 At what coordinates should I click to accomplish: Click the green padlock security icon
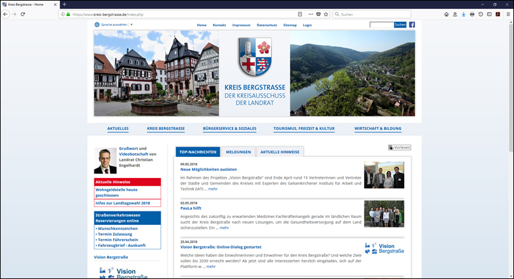pos(68,14)
